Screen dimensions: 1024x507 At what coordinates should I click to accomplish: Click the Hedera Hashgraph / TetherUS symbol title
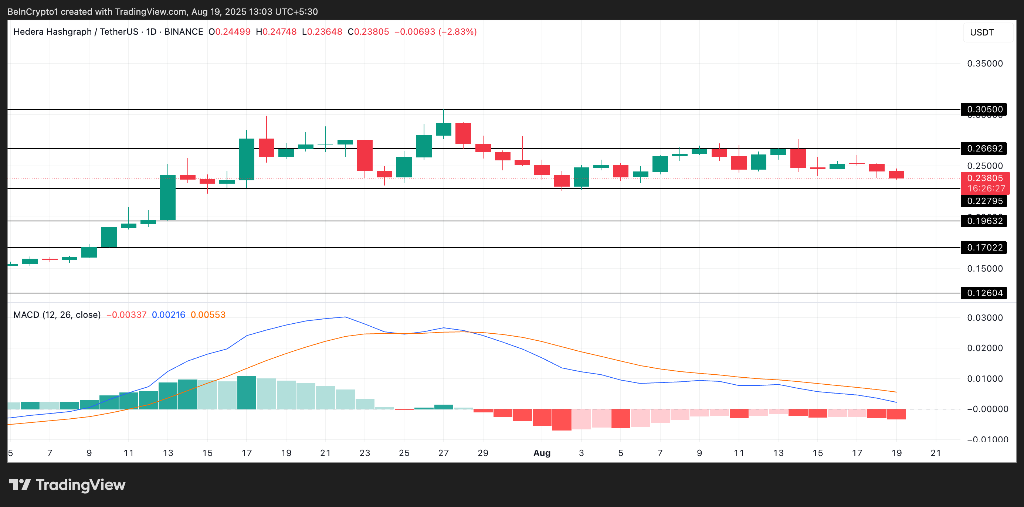click(75, 32)
